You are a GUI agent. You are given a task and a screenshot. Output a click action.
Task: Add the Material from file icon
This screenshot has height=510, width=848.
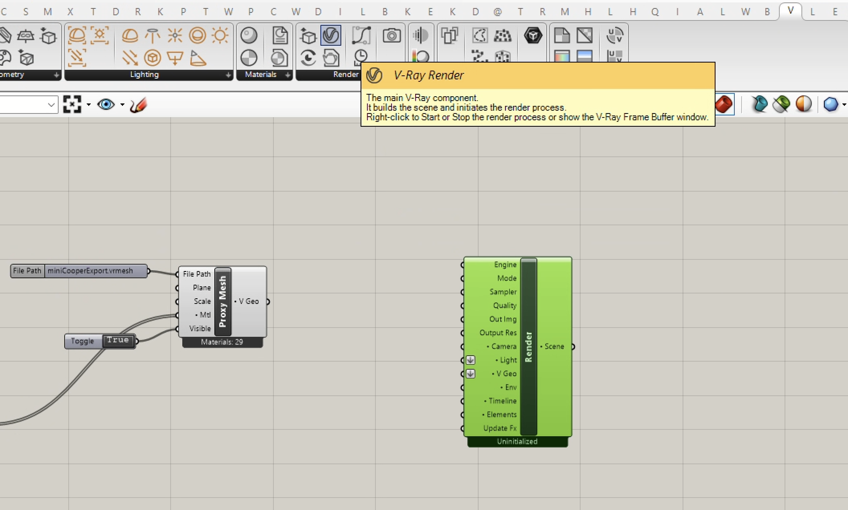(280, 36)
